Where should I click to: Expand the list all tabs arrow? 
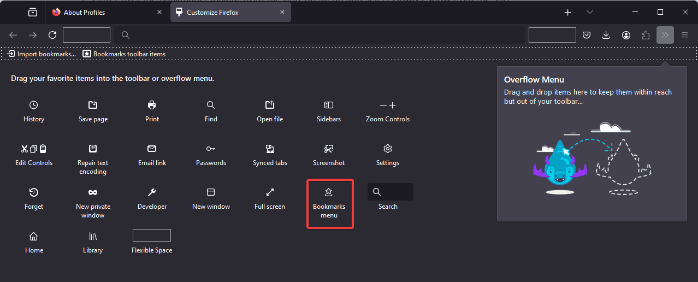coord(590,12)
